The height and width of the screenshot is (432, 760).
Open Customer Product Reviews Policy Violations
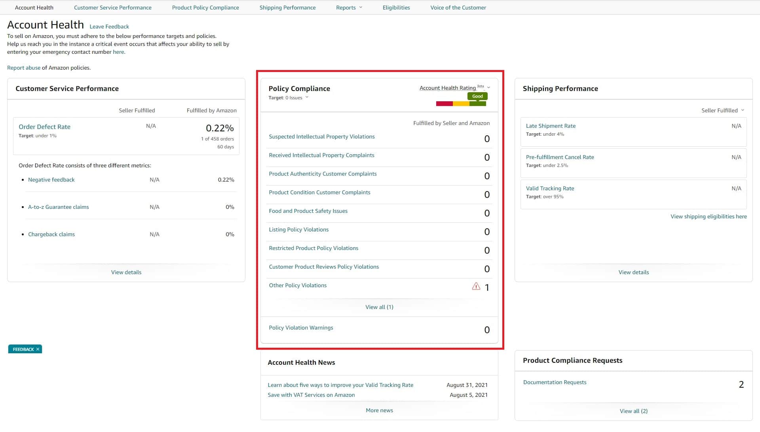click(x=324, y=267)
